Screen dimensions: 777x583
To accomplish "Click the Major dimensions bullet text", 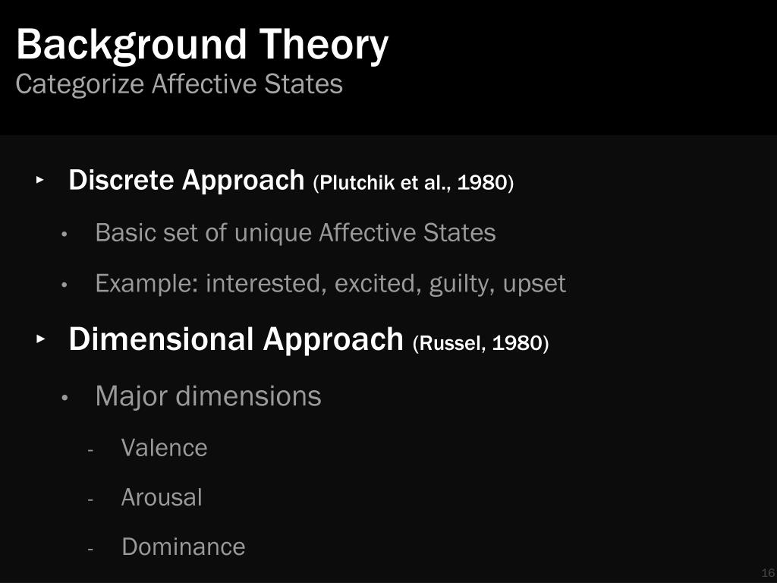I will [208, 396].
